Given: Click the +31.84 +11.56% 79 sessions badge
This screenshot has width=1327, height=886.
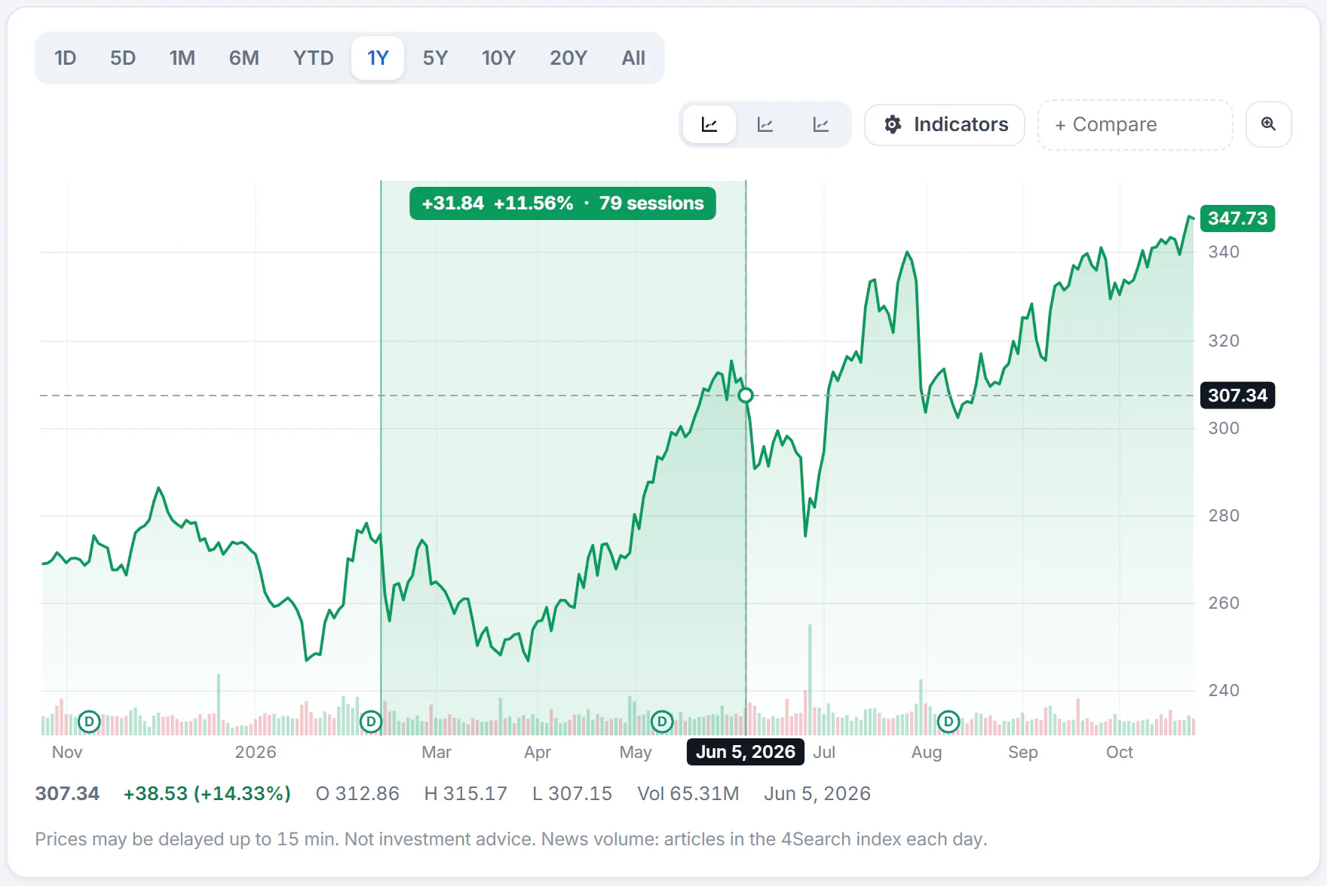Looking at the screenshot, I should coord(562,203).
